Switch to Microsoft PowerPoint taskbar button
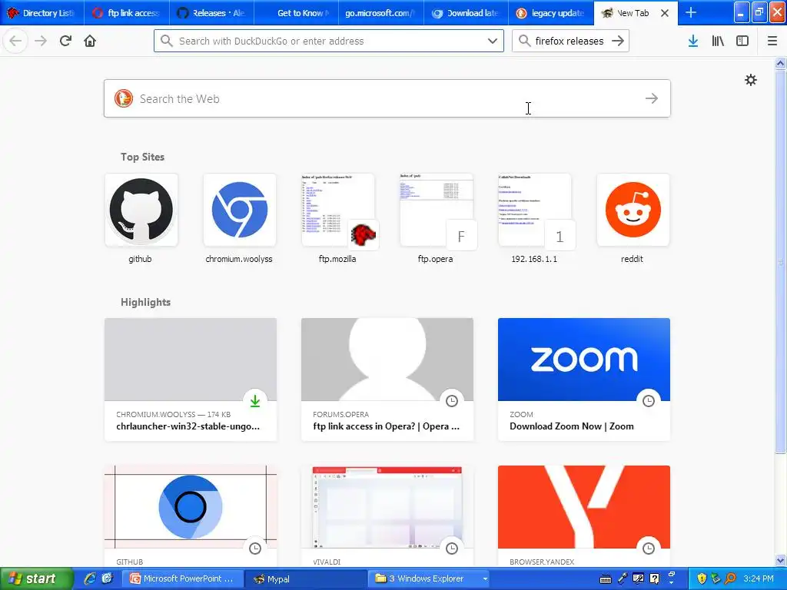The image size is (787, 590). (183, 578)
